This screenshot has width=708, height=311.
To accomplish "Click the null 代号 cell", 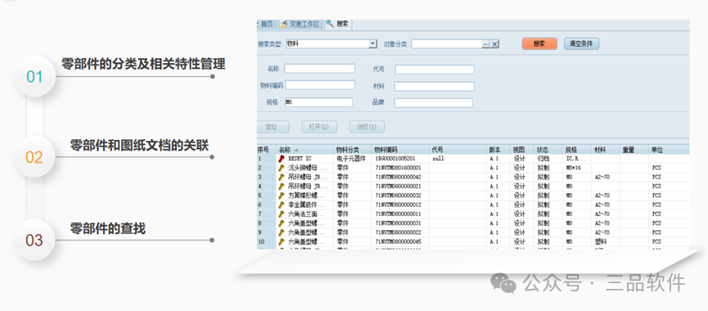I will click(x=439, y=159).
